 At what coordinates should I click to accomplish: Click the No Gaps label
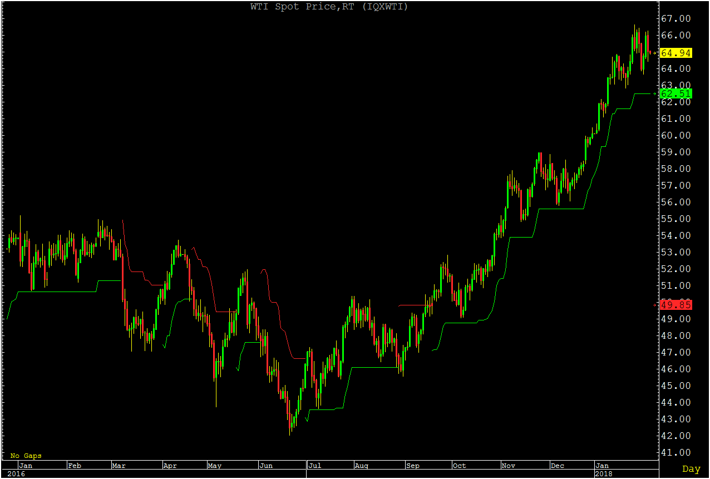[x=26, y=456]
